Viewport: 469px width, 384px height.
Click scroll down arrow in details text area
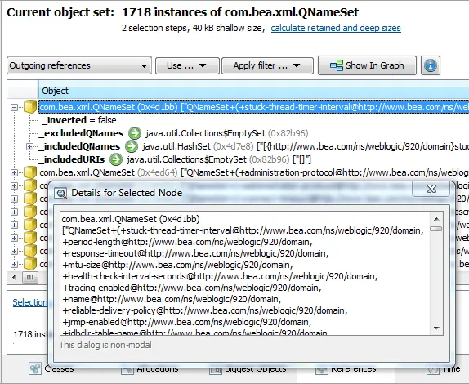436,328
